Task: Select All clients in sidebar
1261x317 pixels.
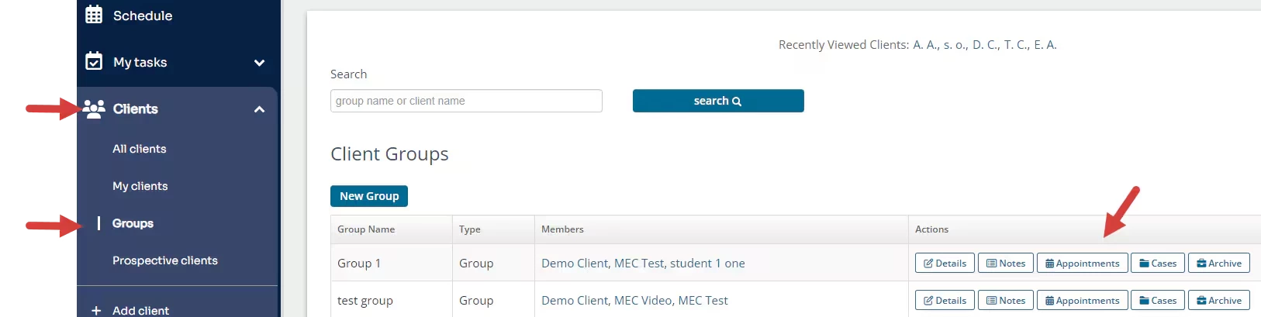Action: click(140, 149)
